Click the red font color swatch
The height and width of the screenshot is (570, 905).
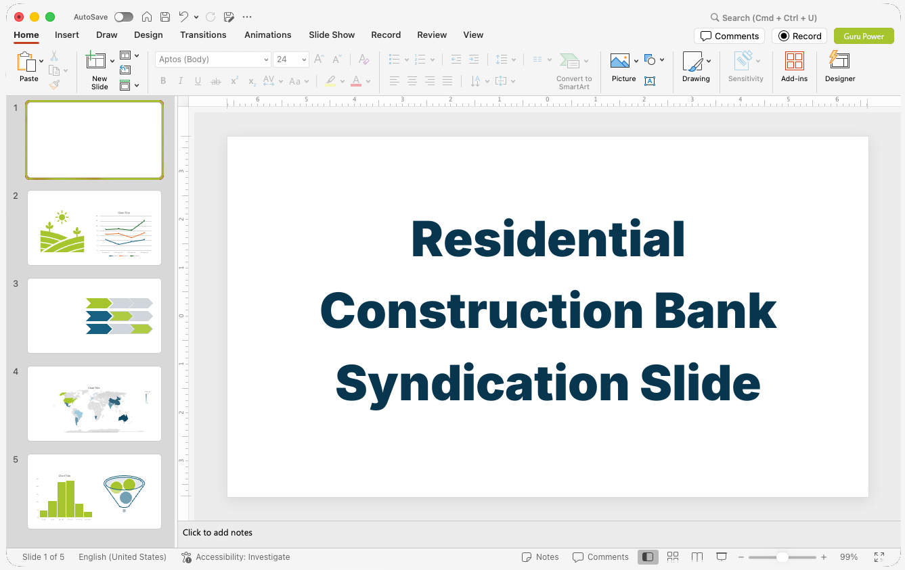[356, 81]
